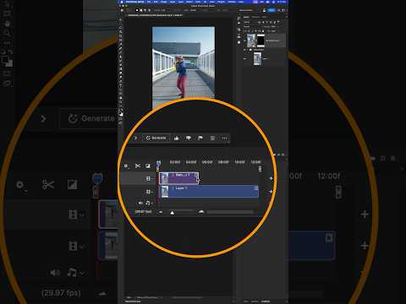Click the previous variation arrow in taskbar
Viewport: 406px width, 304px height.
(135, 138)
